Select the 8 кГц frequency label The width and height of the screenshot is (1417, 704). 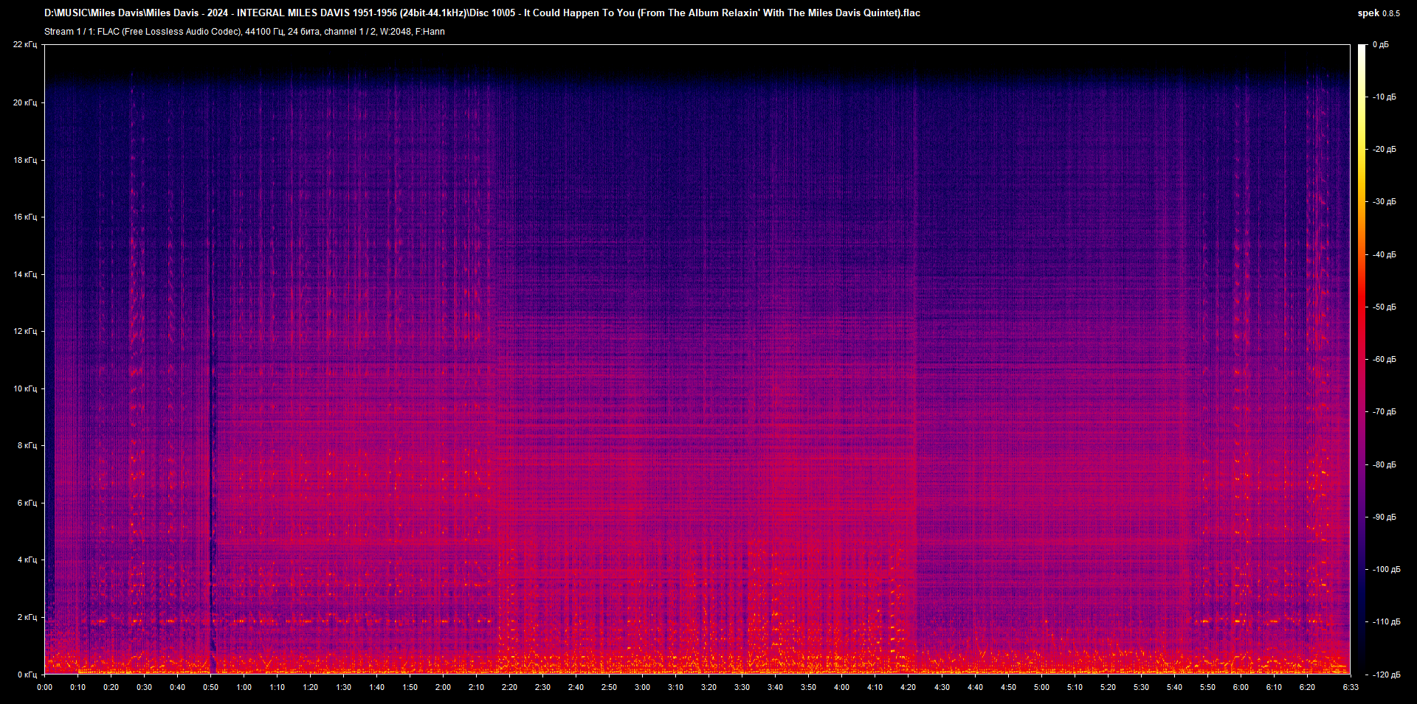click(27, 445)
